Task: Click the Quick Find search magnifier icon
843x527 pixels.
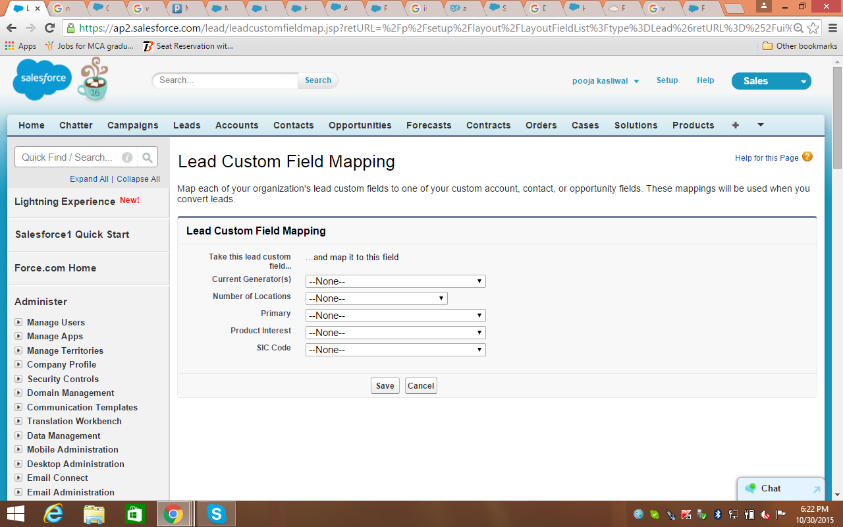Action: 148,157
